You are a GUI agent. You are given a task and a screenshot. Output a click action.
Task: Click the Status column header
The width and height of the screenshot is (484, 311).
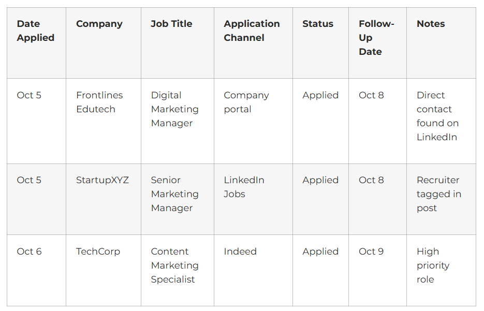(318, 24)
